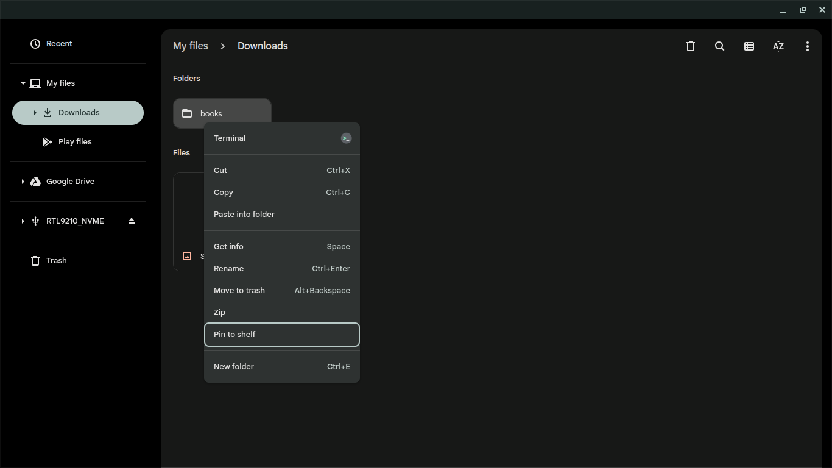Click the My files computer icon
This screenshot has height=468, width=832.
[35, 83]
